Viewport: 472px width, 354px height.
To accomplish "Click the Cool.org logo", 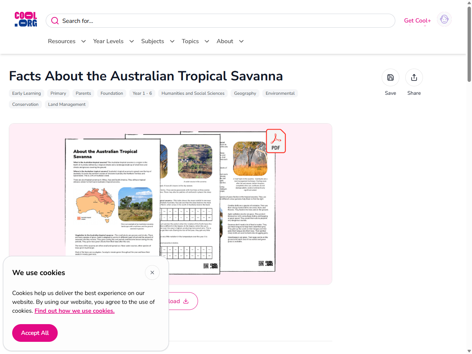I will pyautogui.click(x=26, y=19).
